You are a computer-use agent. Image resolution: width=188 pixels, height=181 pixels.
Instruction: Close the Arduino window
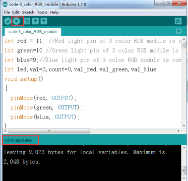click(x=179, y=3)
